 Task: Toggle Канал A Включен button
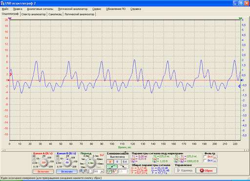(43, 171)
